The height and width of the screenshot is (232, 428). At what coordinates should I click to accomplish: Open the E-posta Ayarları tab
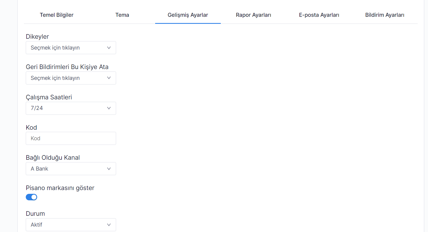coord(319,15)
